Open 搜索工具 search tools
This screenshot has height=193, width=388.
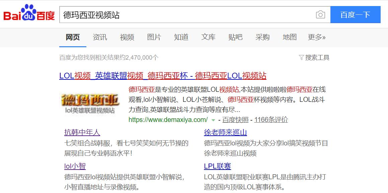pos(317,58)
